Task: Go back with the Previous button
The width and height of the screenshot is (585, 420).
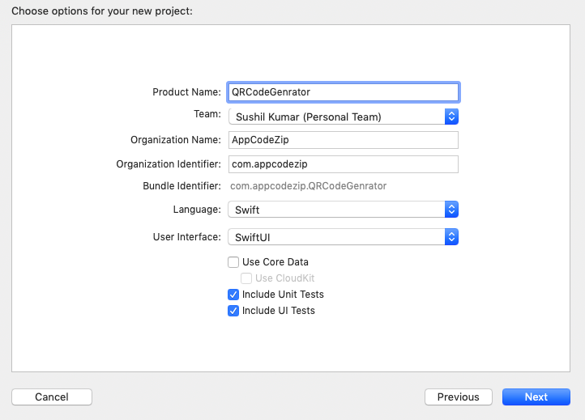Action: pos(459,397)
